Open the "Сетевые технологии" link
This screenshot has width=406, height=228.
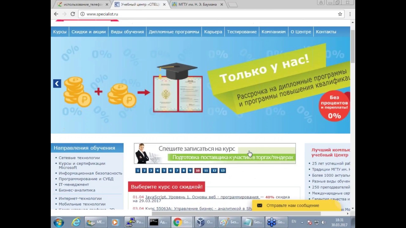click(x=79, y=158)
